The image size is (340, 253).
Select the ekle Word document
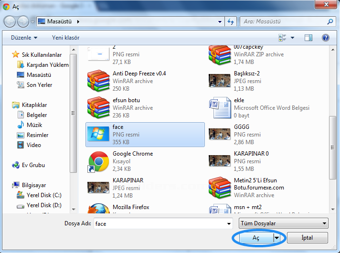[x=220, y=108]
